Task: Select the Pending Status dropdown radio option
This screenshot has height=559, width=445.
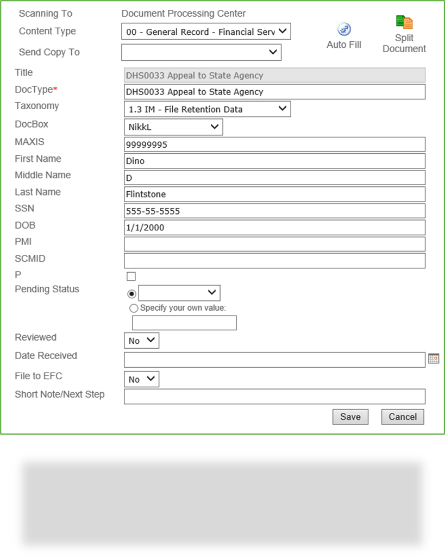Action: coord(131,293)
